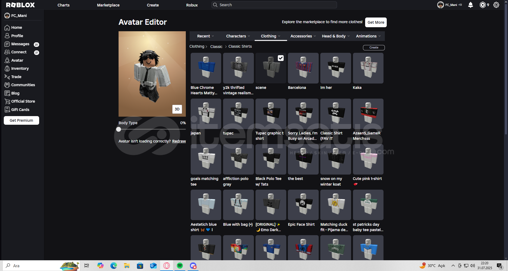
Task: Uncheck the equipped scene shirt checkbox
Action: 281,58
